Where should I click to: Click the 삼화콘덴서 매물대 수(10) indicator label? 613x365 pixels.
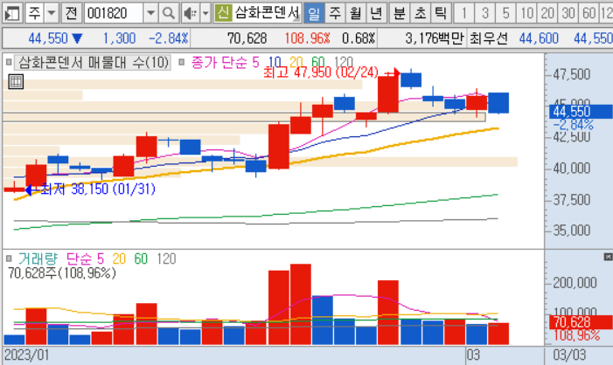click(x=93, y=62)
